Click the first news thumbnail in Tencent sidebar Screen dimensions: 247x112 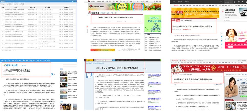point(64,73)
